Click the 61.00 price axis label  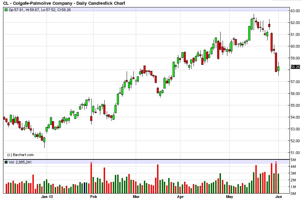tap(295, 34)
